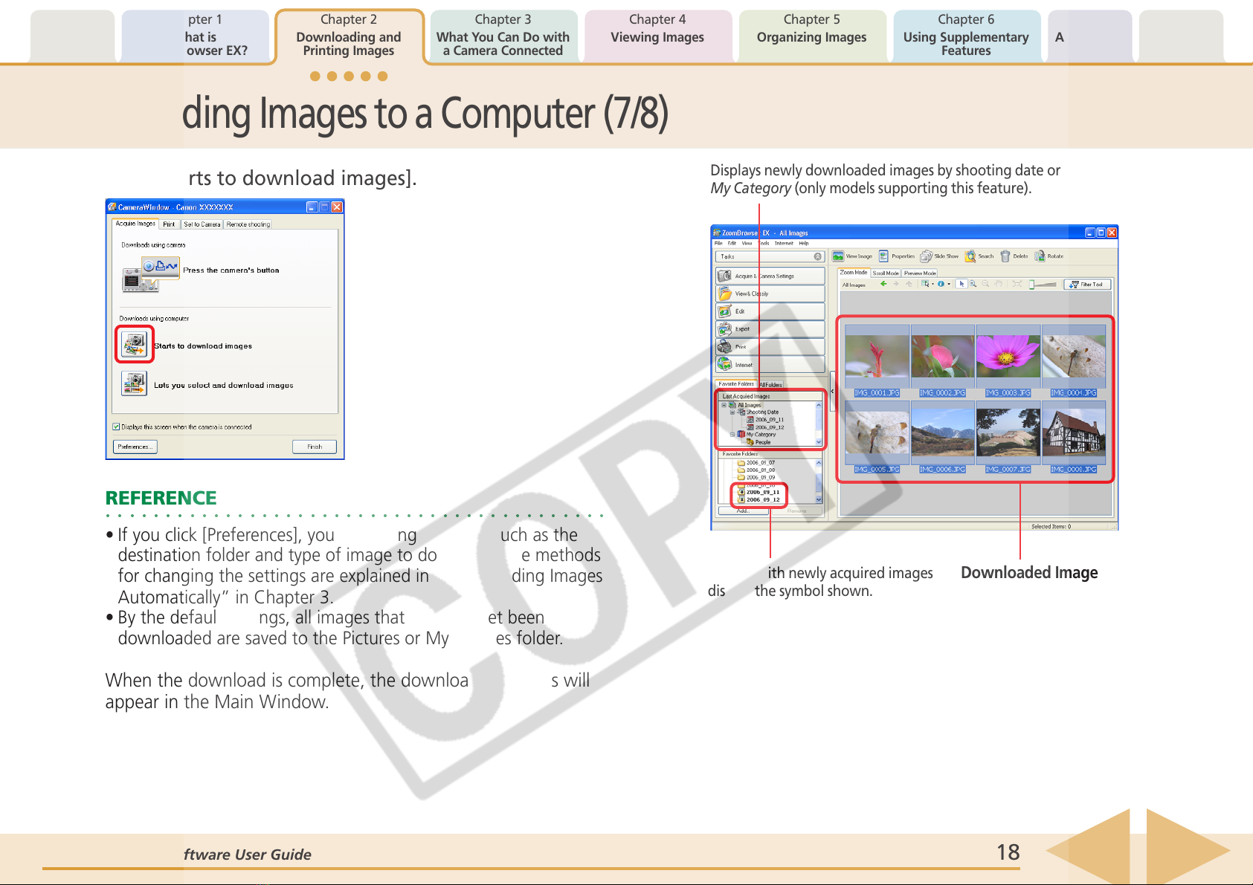
Task: Open the Remote shooting tab
Action: click(x=248, y=224)
